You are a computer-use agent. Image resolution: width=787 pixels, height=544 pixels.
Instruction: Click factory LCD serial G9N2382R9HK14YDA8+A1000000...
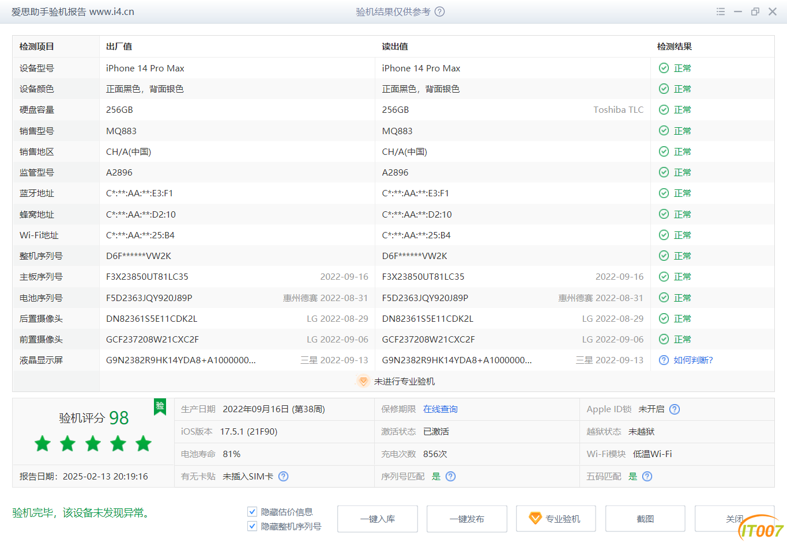181,360
